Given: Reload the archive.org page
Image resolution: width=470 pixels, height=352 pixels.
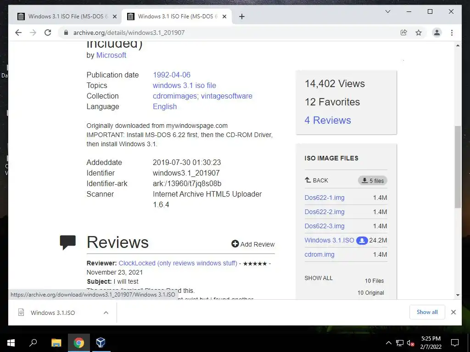Looking at the screenshot, I should click(x=48, y=33).
